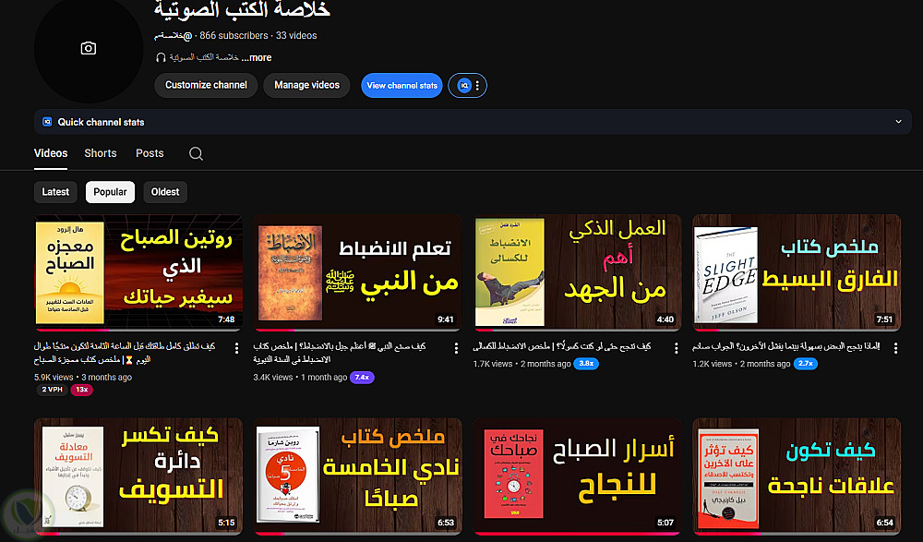923x542 pixels.
Task: Click Manage videos button
Action: click(306, 86)
